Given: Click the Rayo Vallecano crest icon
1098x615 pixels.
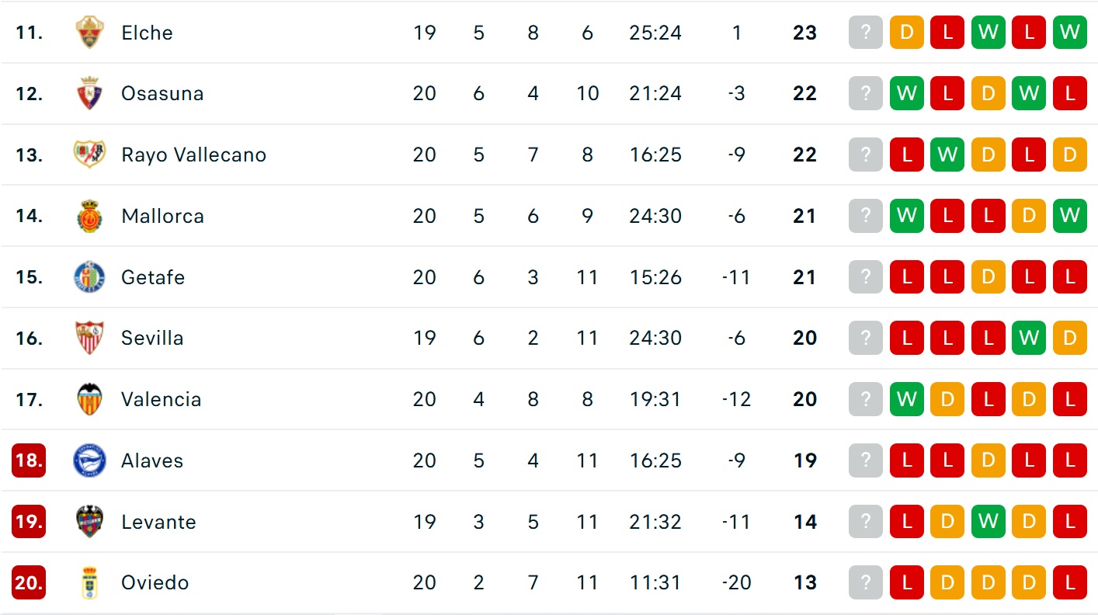Looking at the screenshot, I should pyautogui.click(x=89, y=155).
